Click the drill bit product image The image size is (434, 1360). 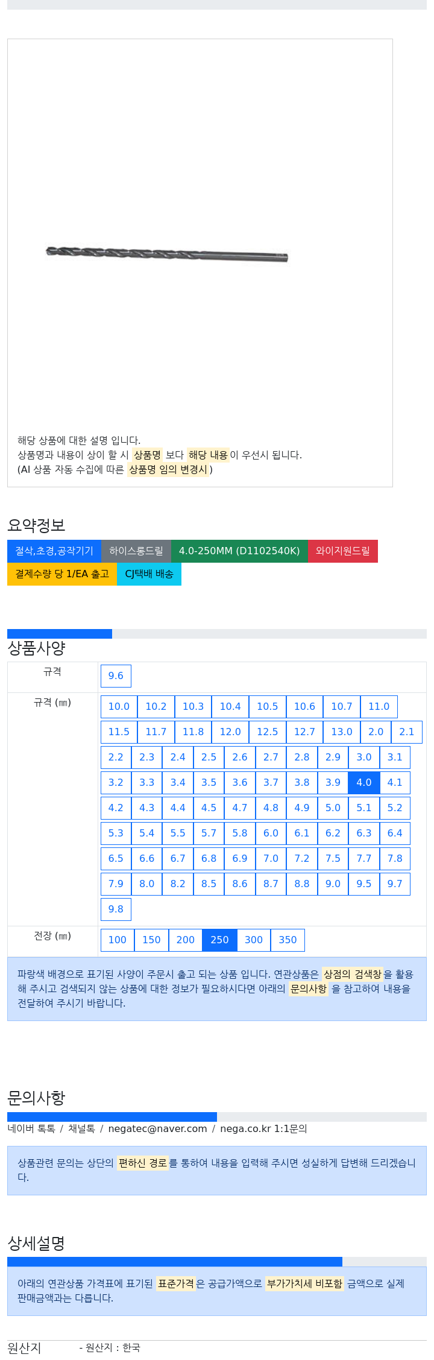pyautogui.click(x=167, y=254)
